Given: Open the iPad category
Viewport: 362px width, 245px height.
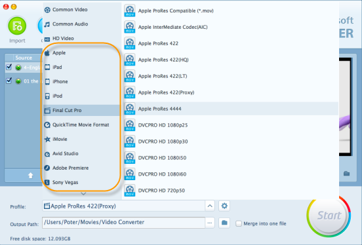Looking at the screenshot, I should [x=82, y=67].
